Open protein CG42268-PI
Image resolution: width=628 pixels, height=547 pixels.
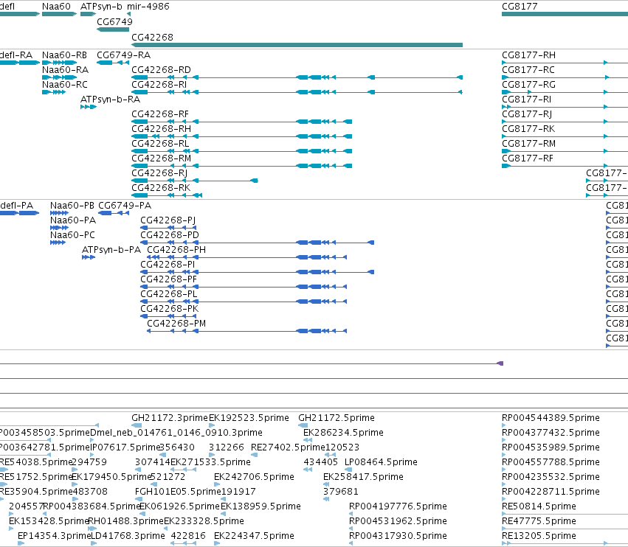[x=168, y=265]
